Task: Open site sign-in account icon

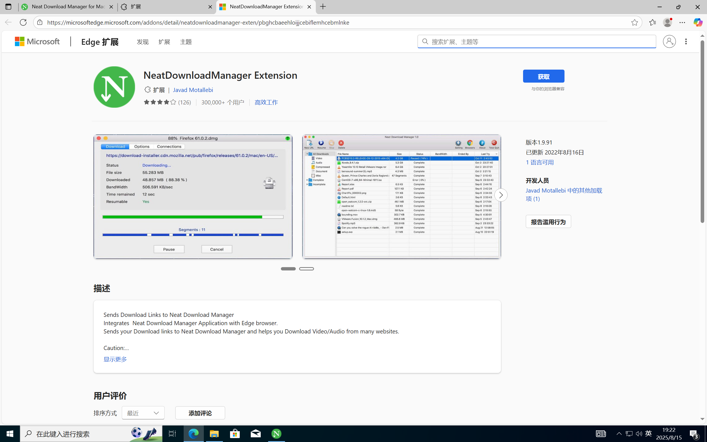Action: point(669,41)
